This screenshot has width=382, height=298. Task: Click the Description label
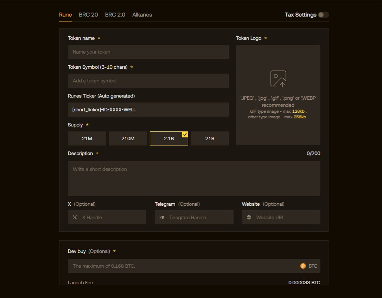[x=81, y=153]
